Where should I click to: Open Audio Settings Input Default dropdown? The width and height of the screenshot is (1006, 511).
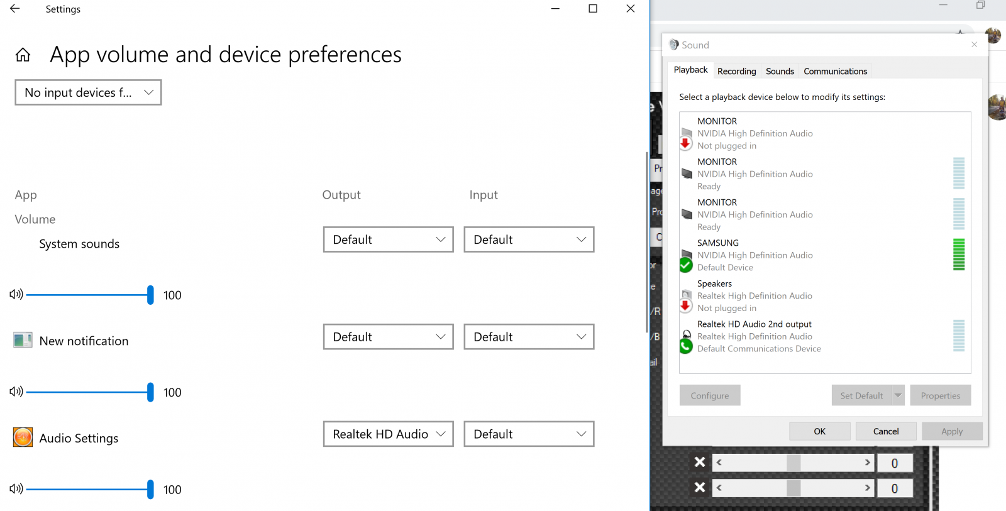point(529,434)
